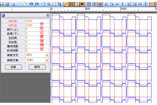Click the yellow grid icon at toolbar right
This screenshot has width=157, height=105.
pyautogui.click(x=152, y=4)
